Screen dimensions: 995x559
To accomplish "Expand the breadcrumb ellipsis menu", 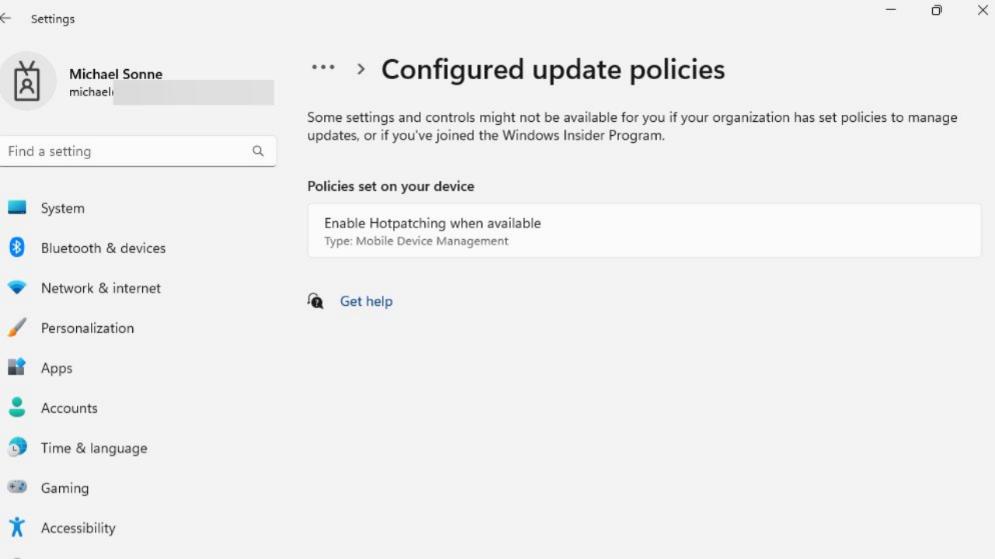I will pos(323,68).
